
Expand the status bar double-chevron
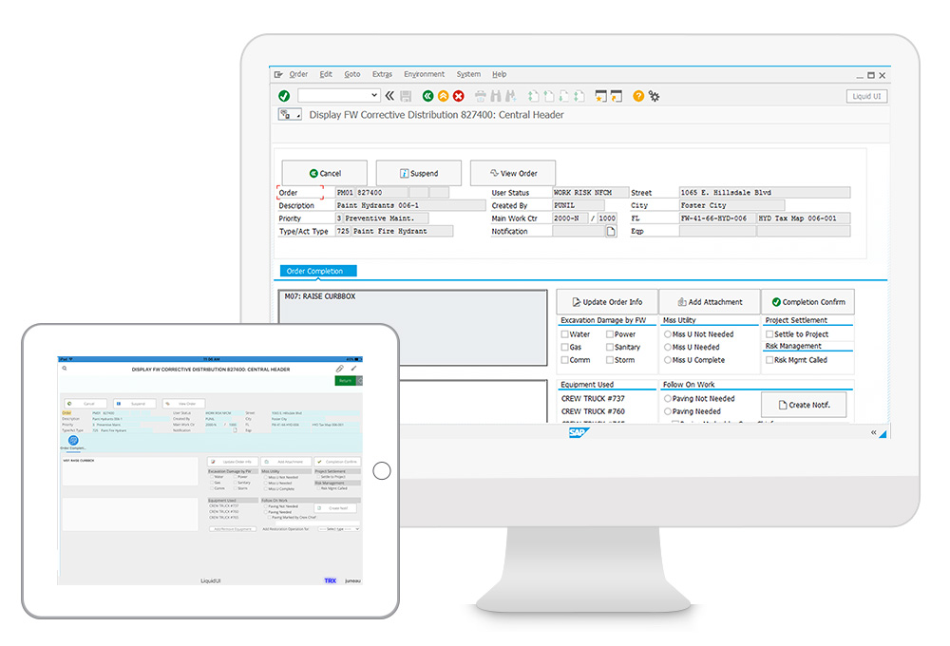[x=873, y=432]
